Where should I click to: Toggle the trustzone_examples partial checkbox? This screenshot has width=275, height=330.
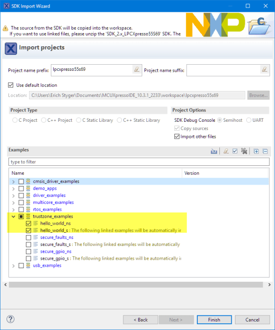click(21, 216)
